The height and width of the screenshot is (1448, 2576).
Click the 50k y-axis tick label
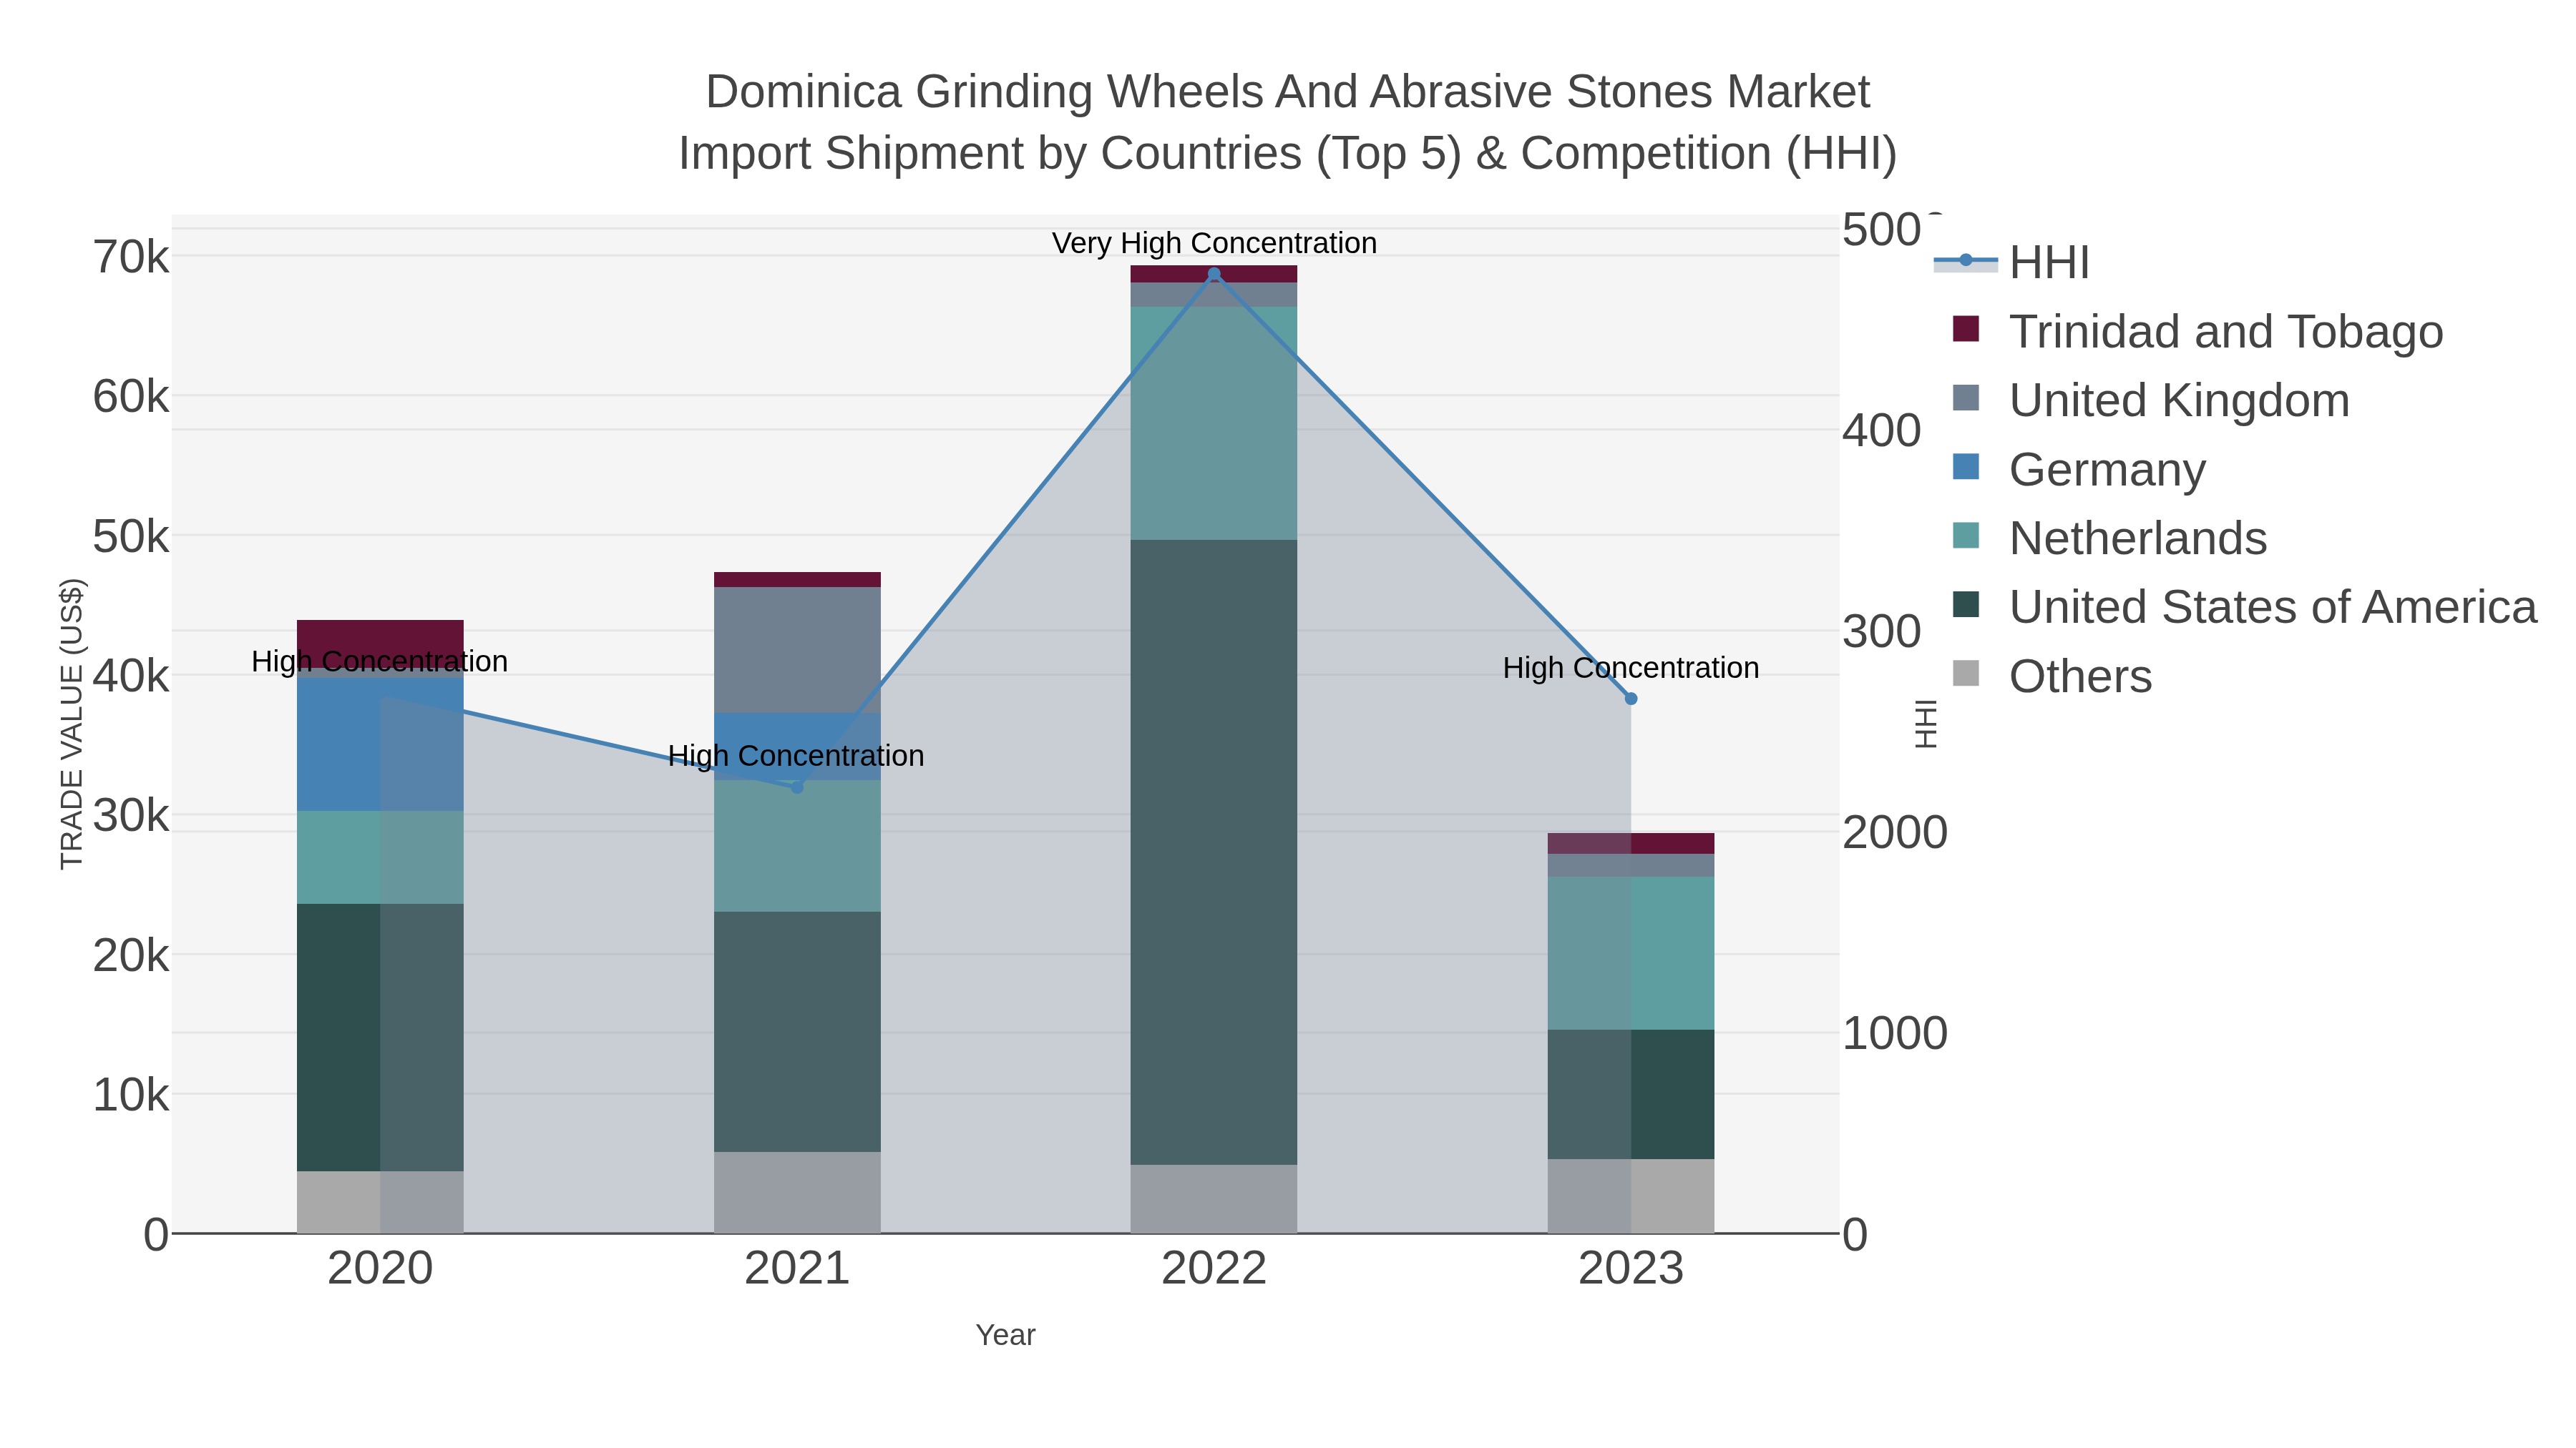click(x=131, y=536)
